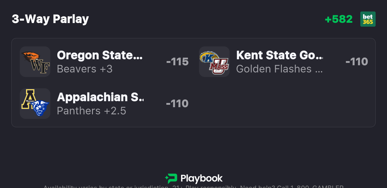This screenshot has height=188, width=387.
Task: Click the green Playbook logo icon
Action: 171,178
